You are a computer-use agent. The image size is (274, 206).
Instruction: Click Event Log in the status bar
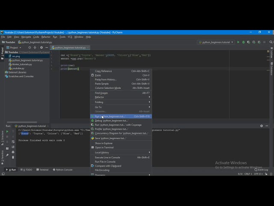click(x=261, y=170)
